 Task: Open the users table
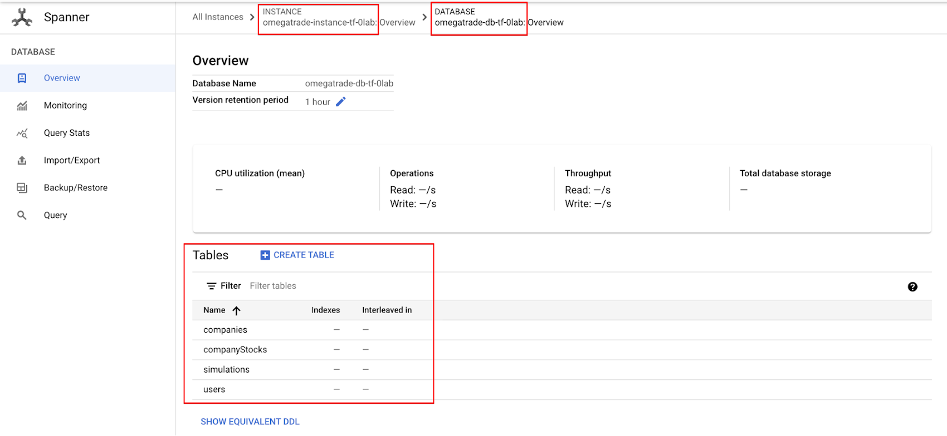(x=214, y=390)
